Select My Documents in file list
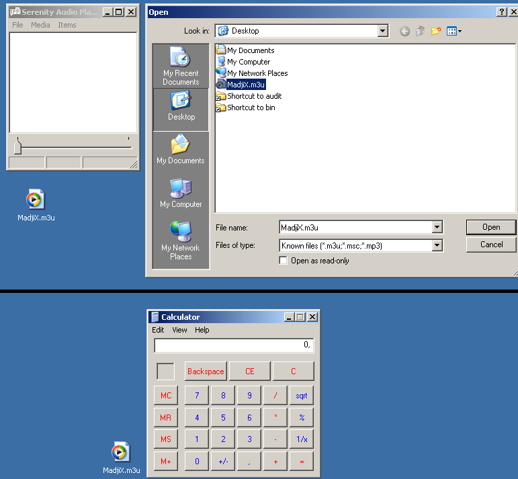Viewport: 518px width, 479px height. point(245,50)
